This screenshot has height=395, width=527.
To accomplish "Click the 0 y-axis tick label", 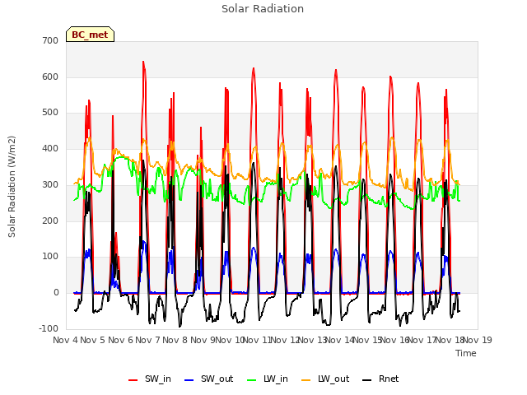I will [56, 293].
